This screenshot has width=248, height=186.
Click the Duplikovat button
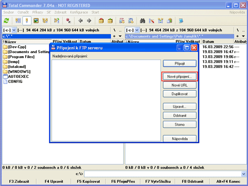coord(179,94)
